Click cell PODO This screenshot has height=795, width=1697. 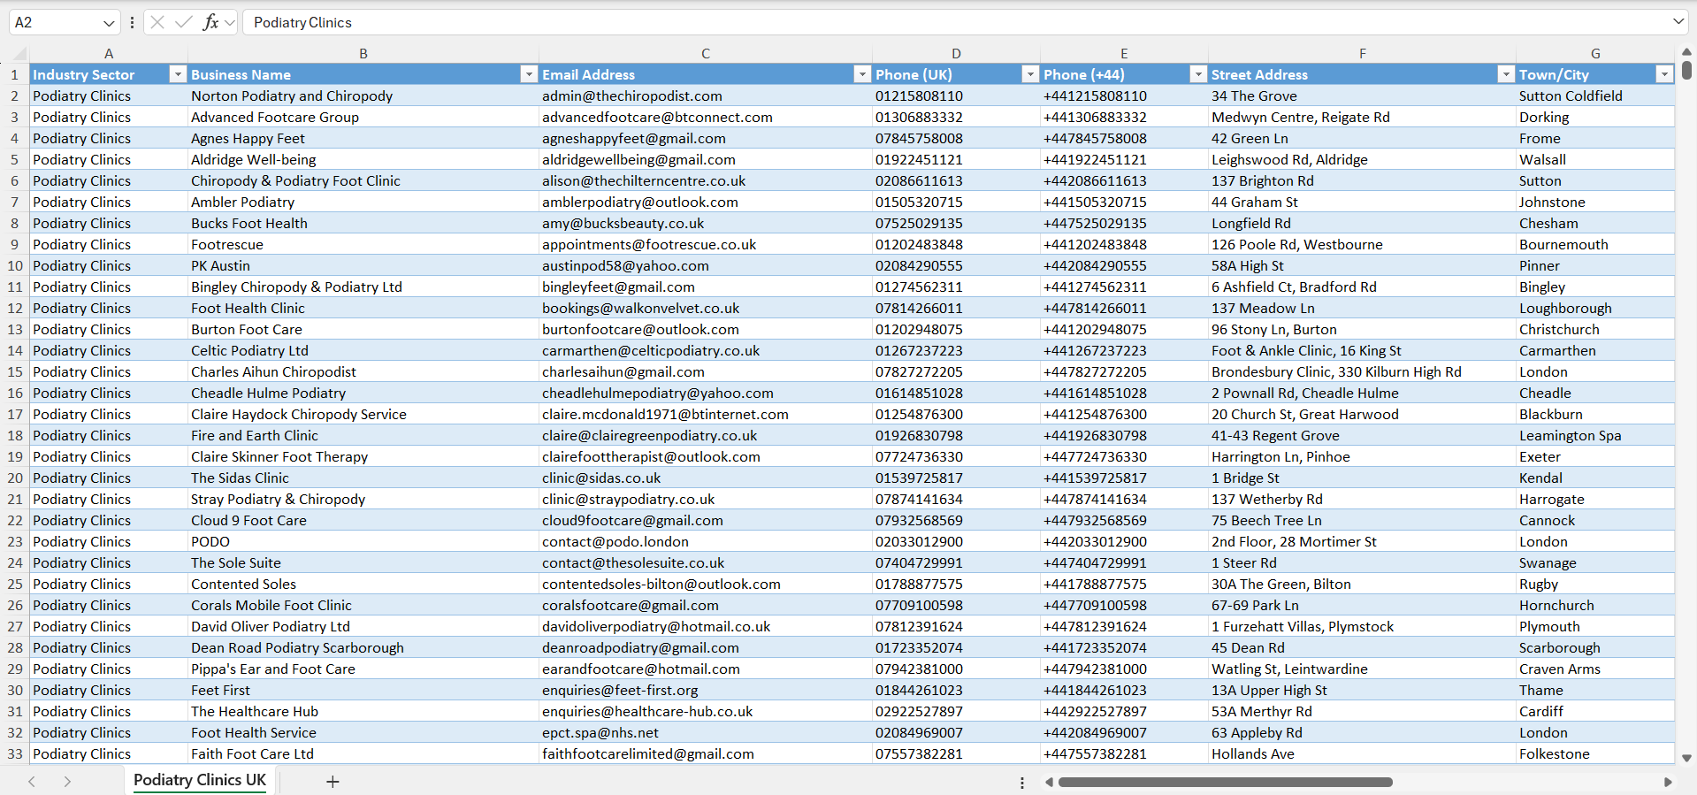click(x=363, y=541)
